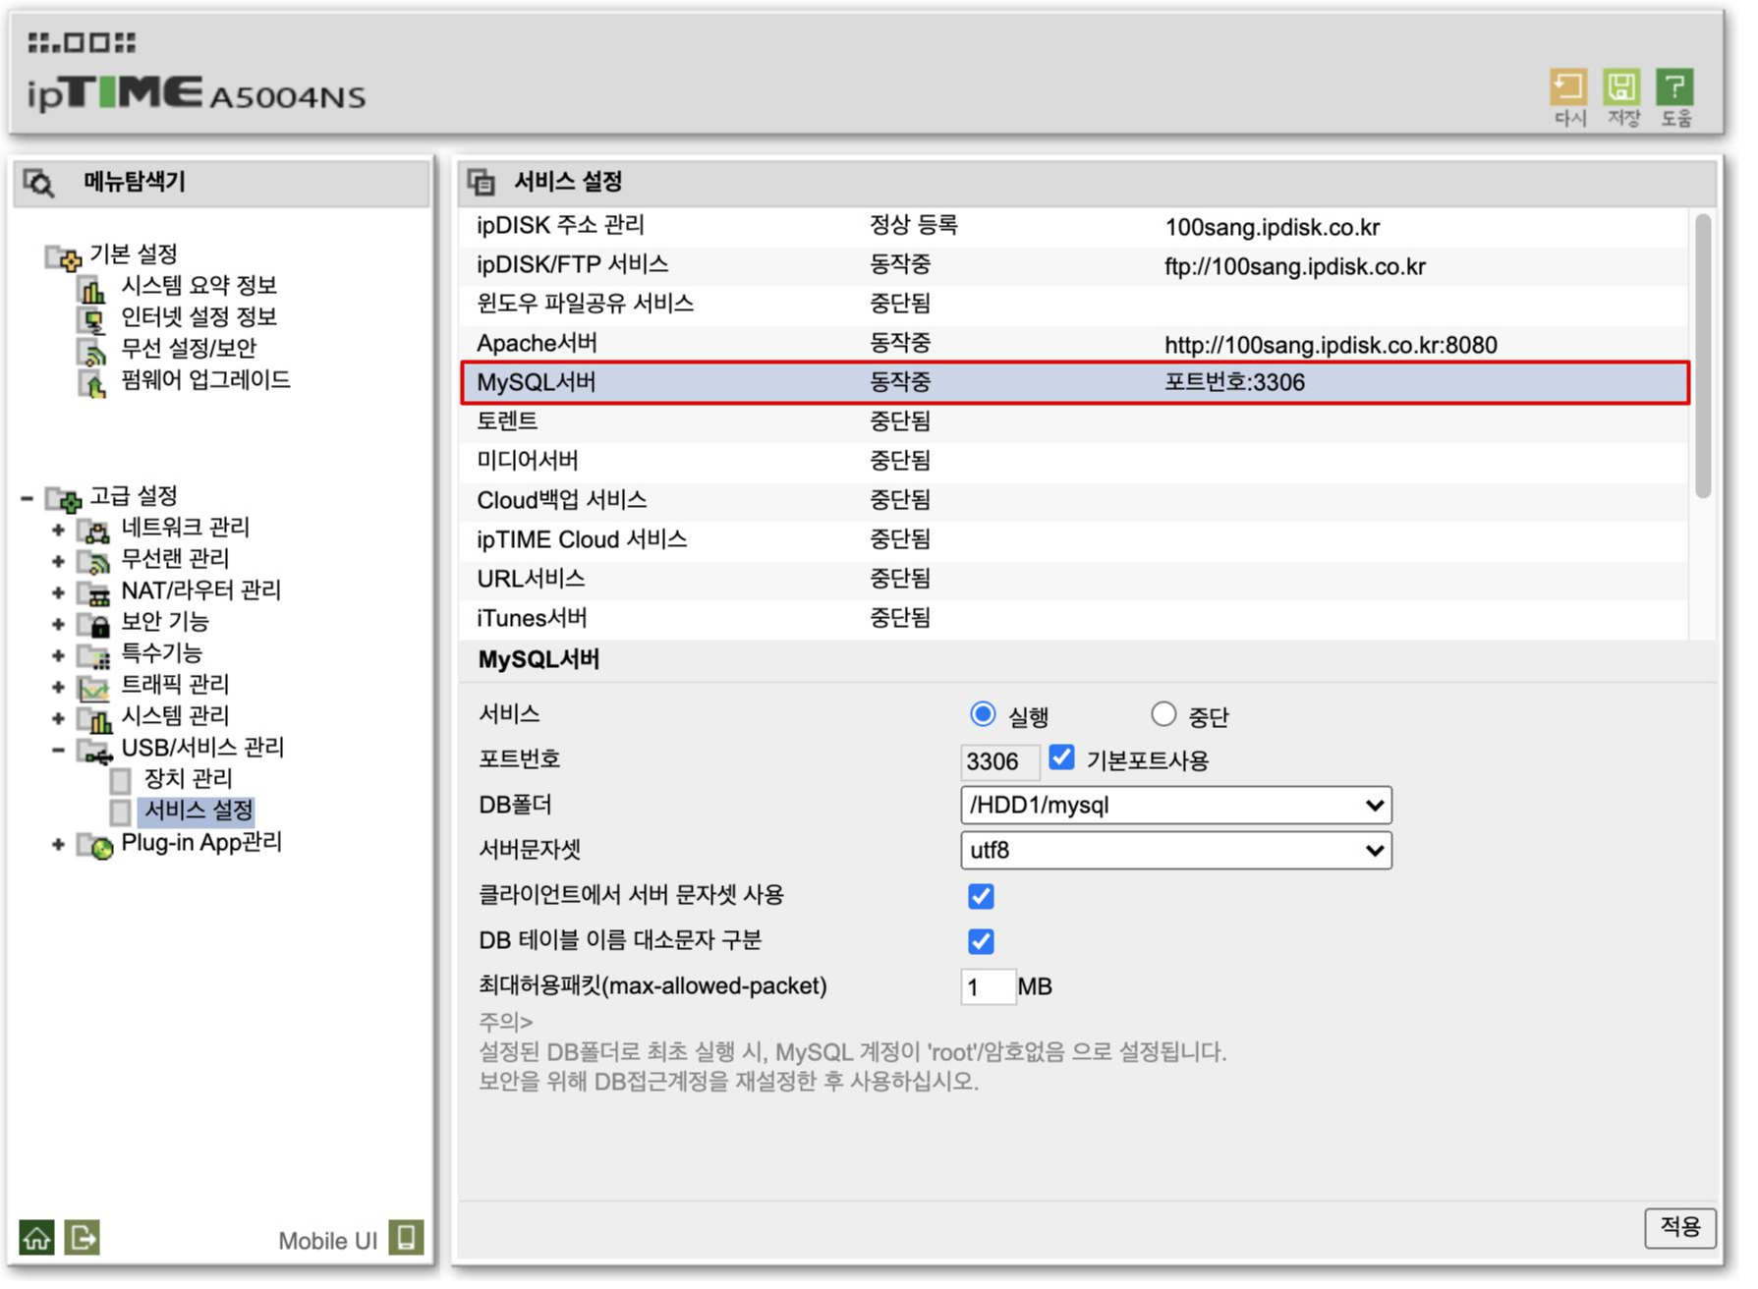The width and height of the screenshot is (1758, 1289).
Task: Select the 중단 radio button
Action: [1163, 714]
